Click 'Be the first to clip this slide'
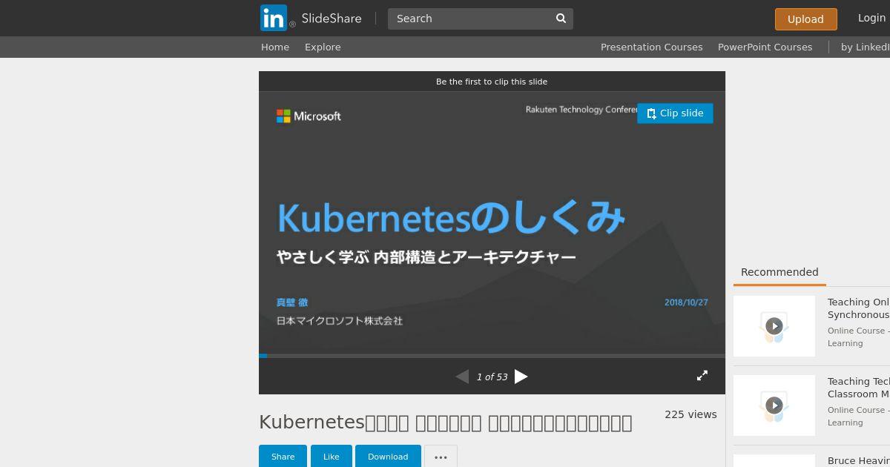 point(492,82)
